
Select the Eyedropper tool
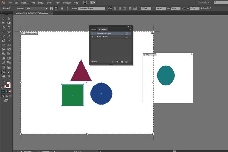[4, 62]
